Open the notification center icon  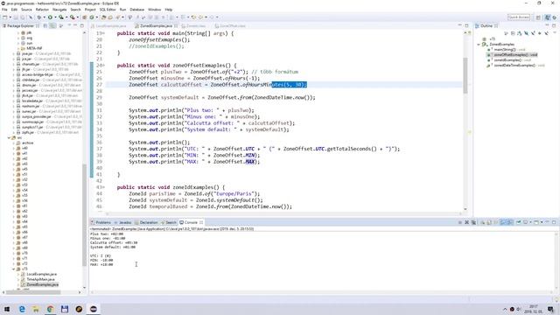551,309
